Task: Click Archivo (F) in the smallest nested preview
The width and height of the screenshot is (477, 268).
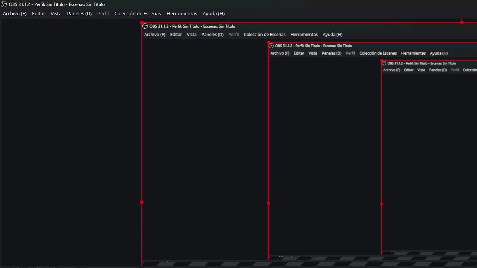Action: (392, 70)
